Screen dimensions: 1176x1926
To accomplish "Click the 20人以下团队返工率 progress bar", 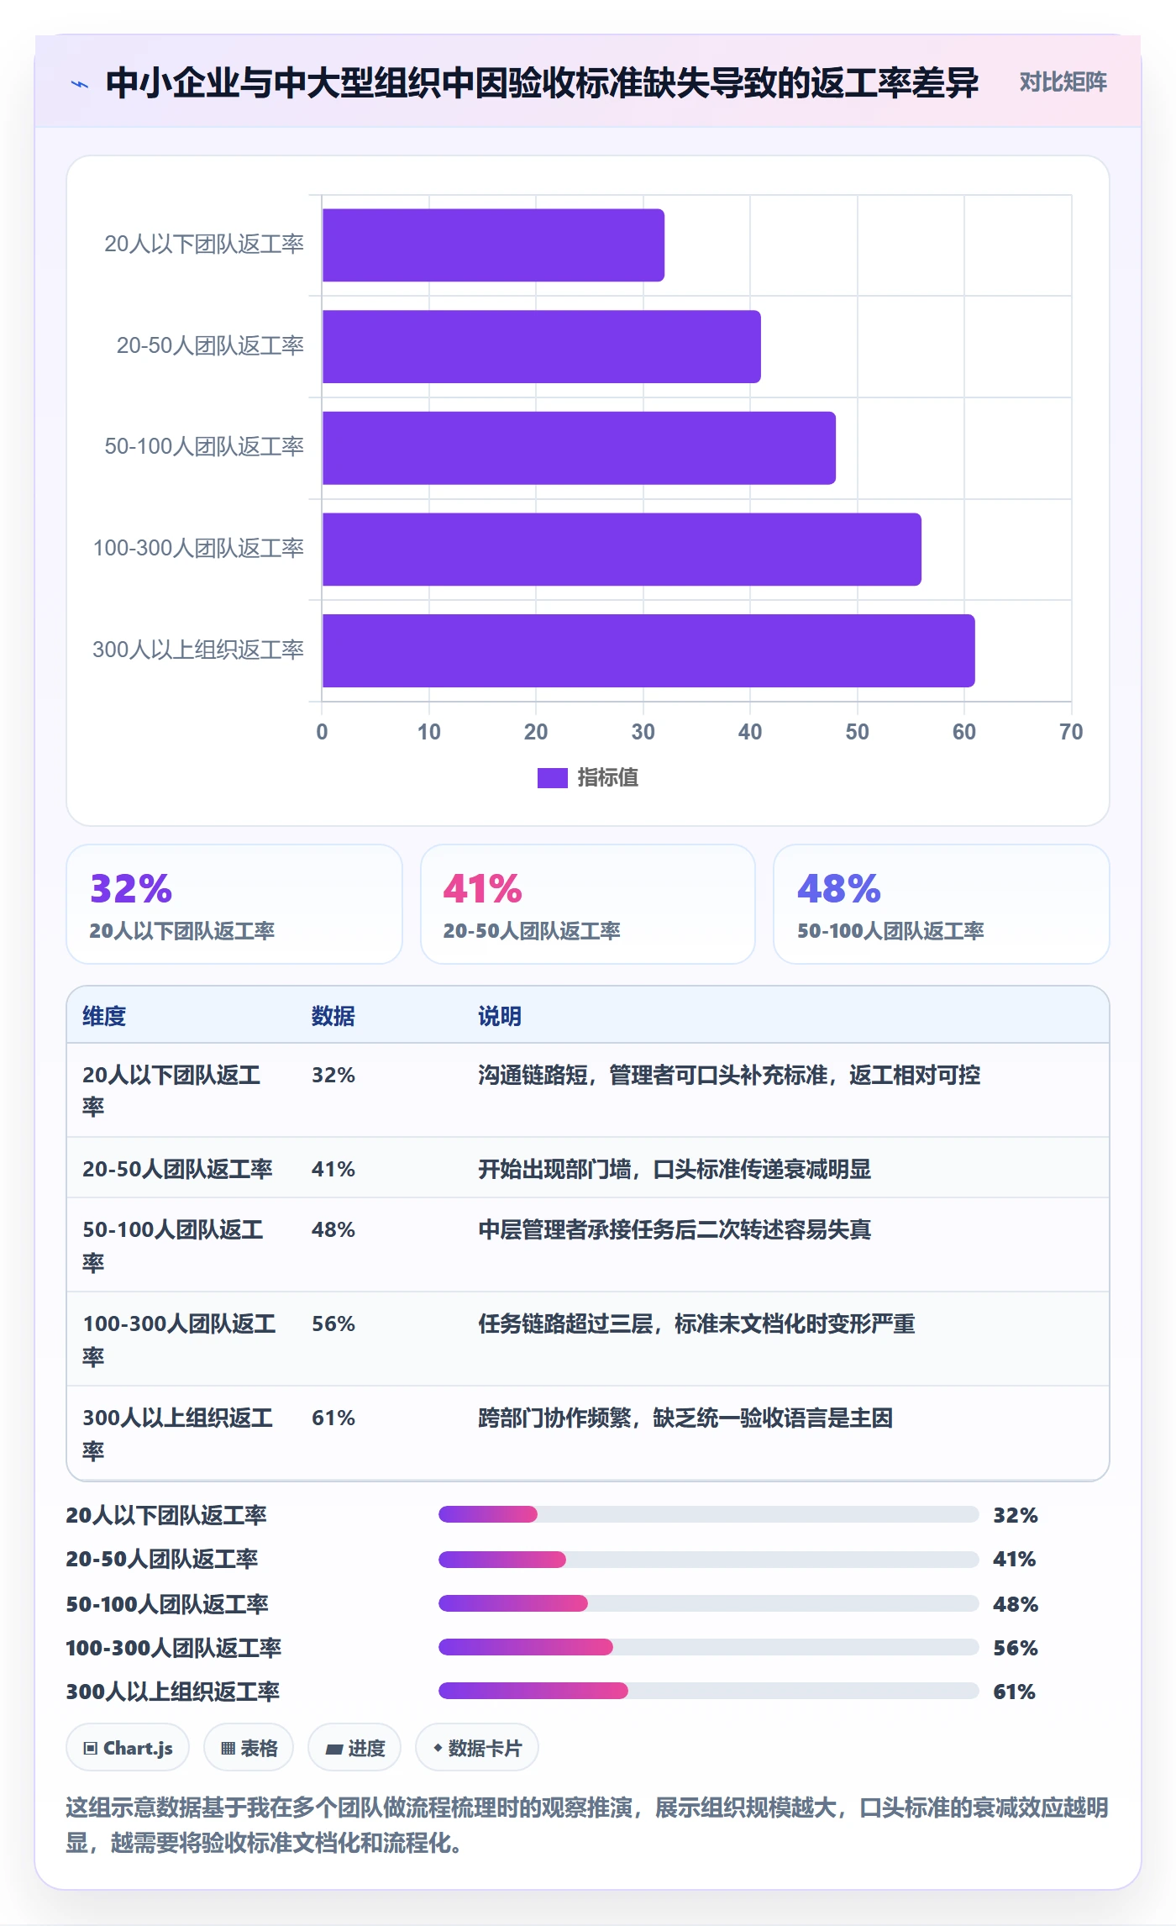I will tap(709, 1514).
